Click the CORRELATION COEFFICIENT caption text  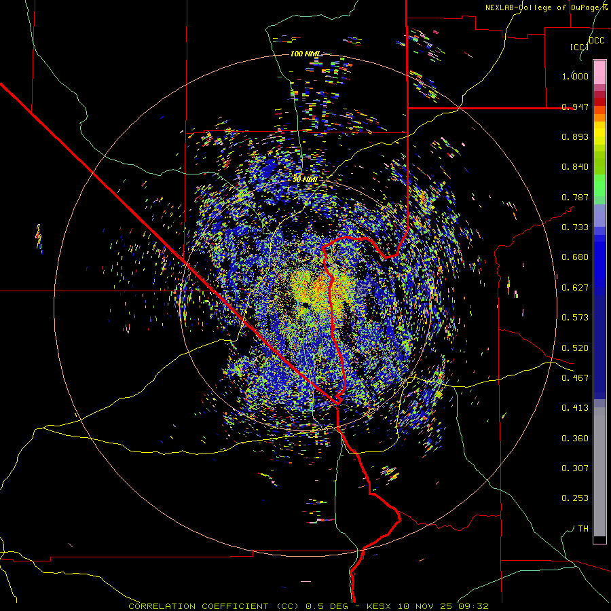point(198,606)
